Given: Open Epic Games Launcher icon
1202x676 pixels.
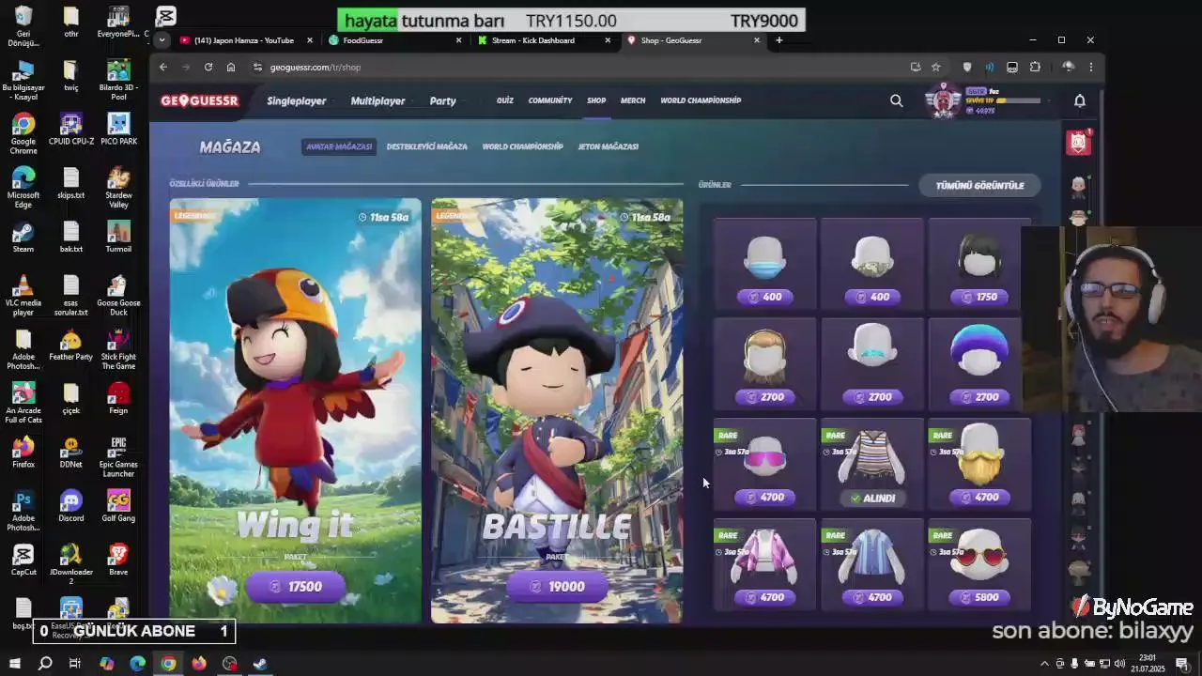Looking at the screenshot, I should click(118, 457).
